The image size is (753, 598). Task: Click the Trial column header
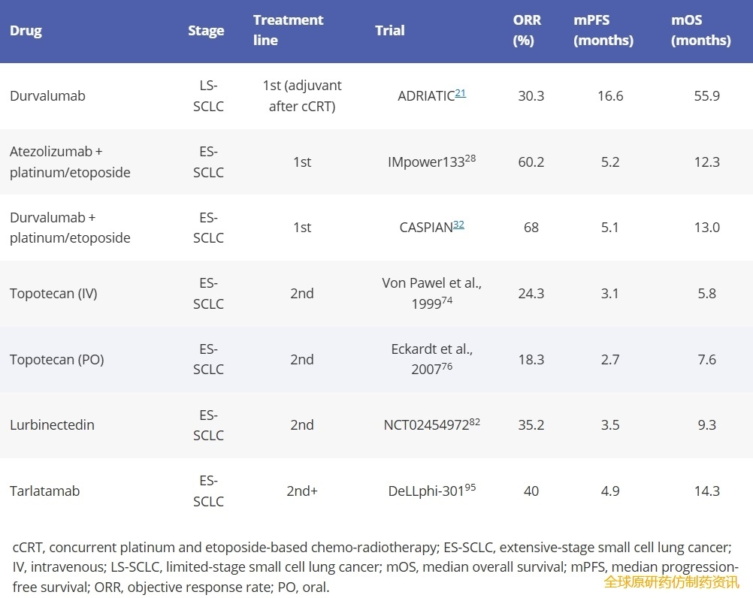(389, 31)
